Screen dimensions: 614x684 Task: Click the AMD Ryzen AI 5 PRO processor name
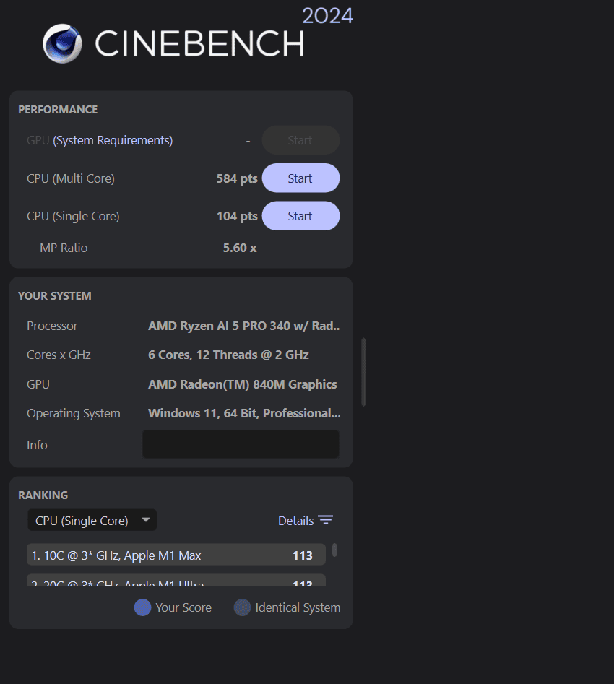click(x=243, y=326)
